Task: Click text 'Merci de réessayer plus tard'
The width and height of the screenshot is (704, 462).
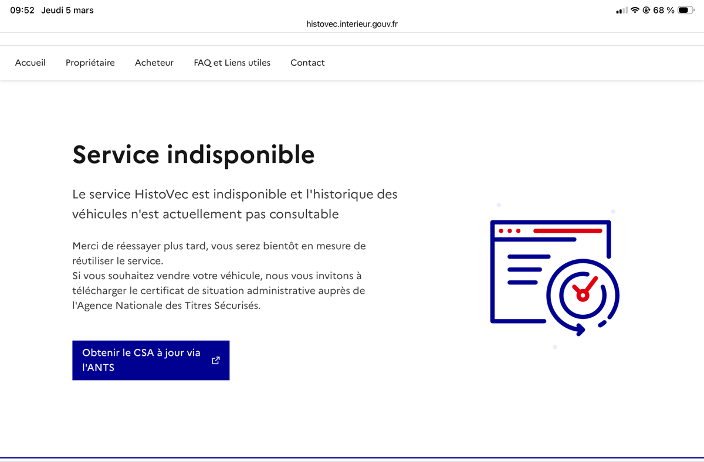Action: 138,246
